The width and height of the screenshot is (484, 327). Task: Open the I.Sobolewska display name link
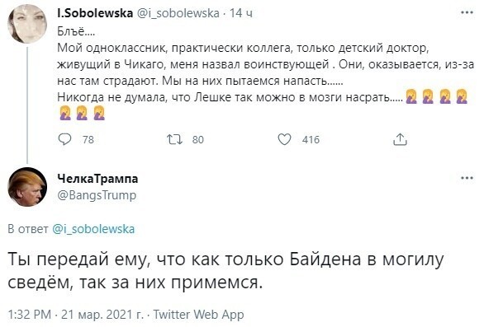(95, 13)
